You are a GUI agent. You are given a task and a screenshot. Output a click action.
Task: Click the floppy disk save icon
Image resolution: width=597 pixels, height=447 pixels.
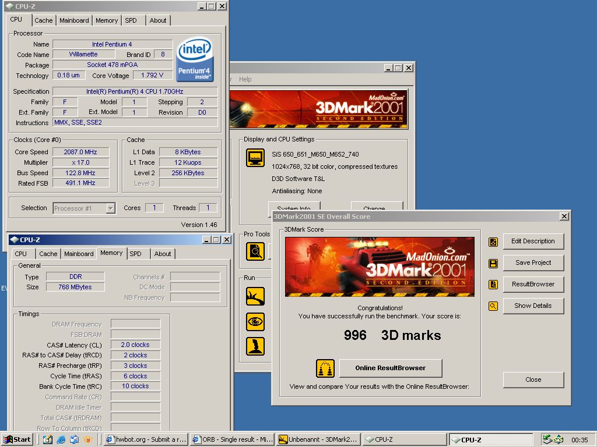pos(493,264)
